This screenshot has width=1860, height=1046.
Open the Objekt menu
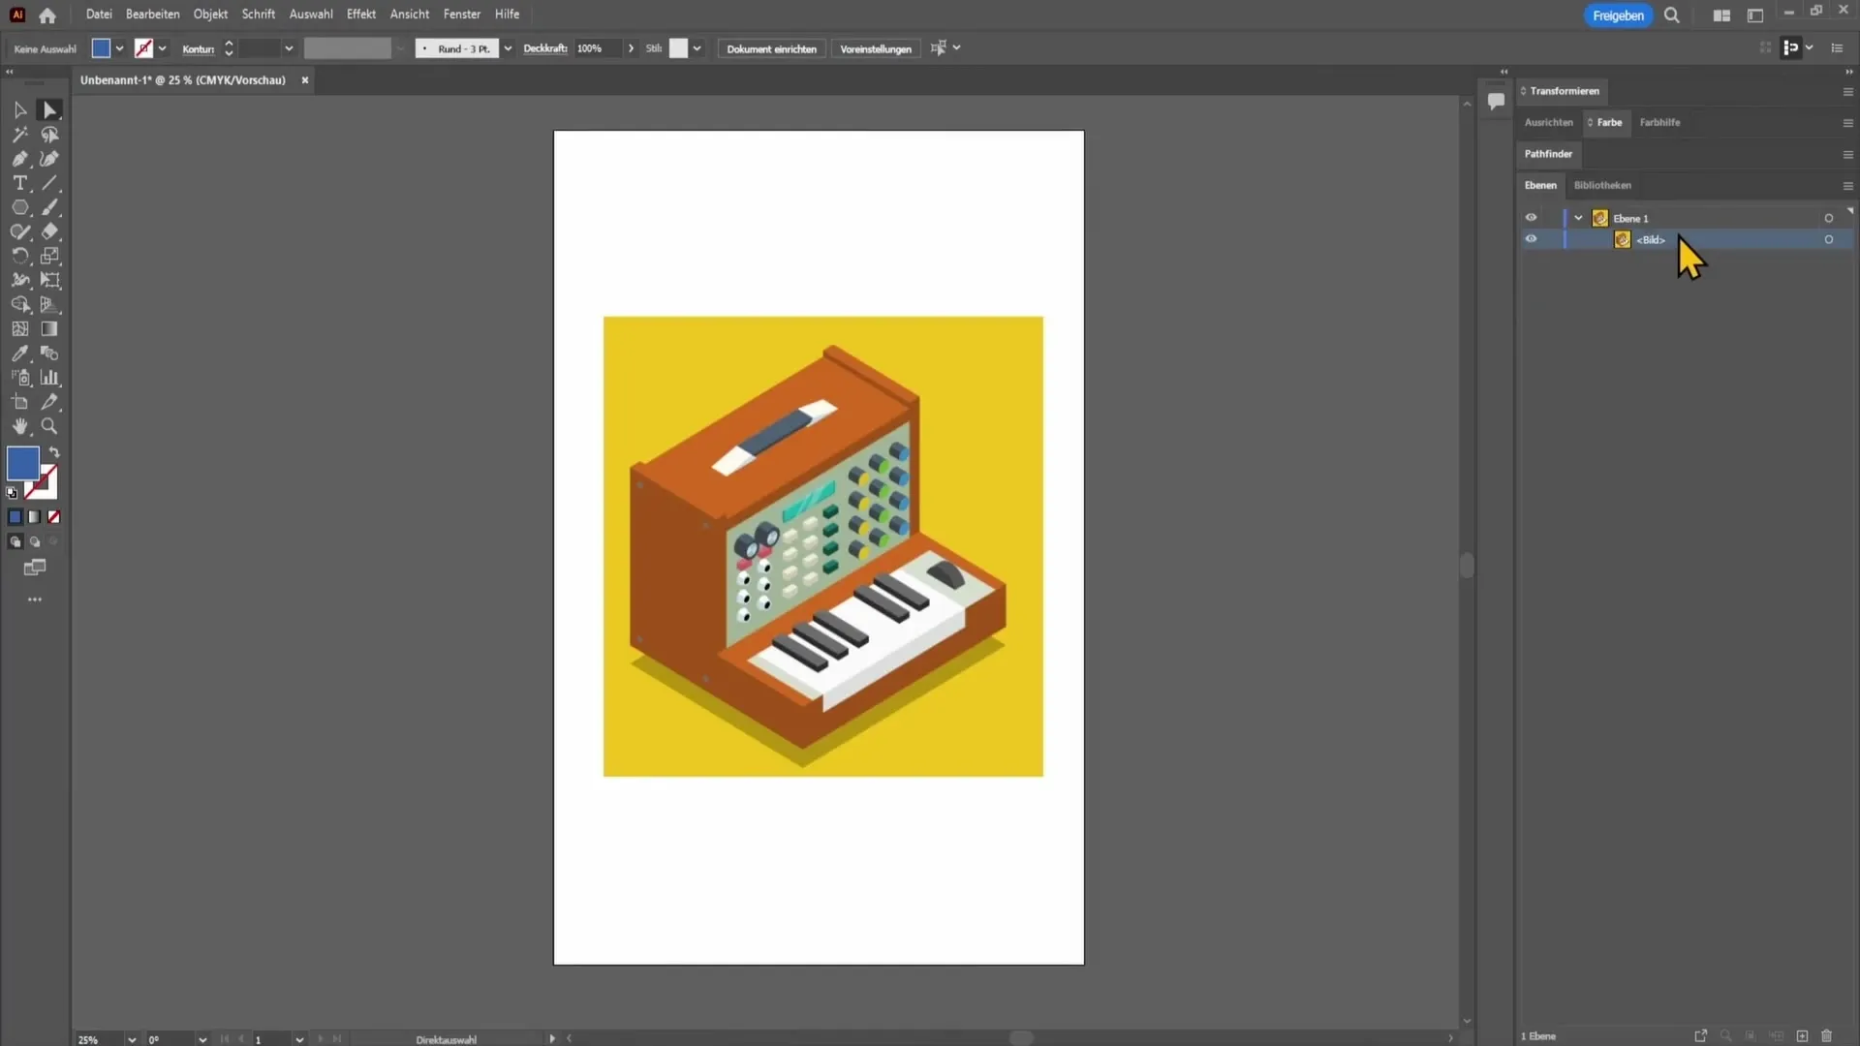click(210, 15)
